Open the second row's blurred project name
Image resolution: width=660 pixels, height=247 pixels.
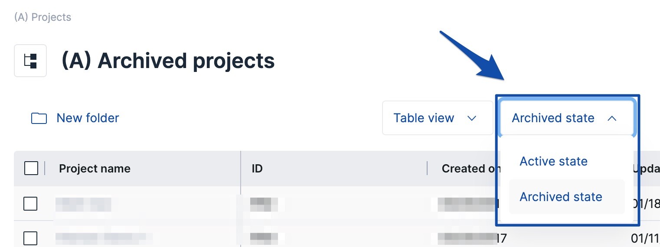104,237
